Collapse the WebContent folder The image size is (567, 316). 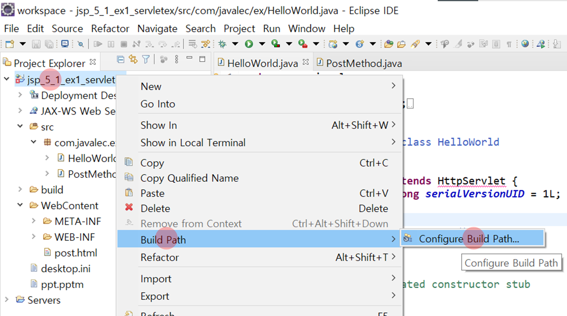(20, 205)
